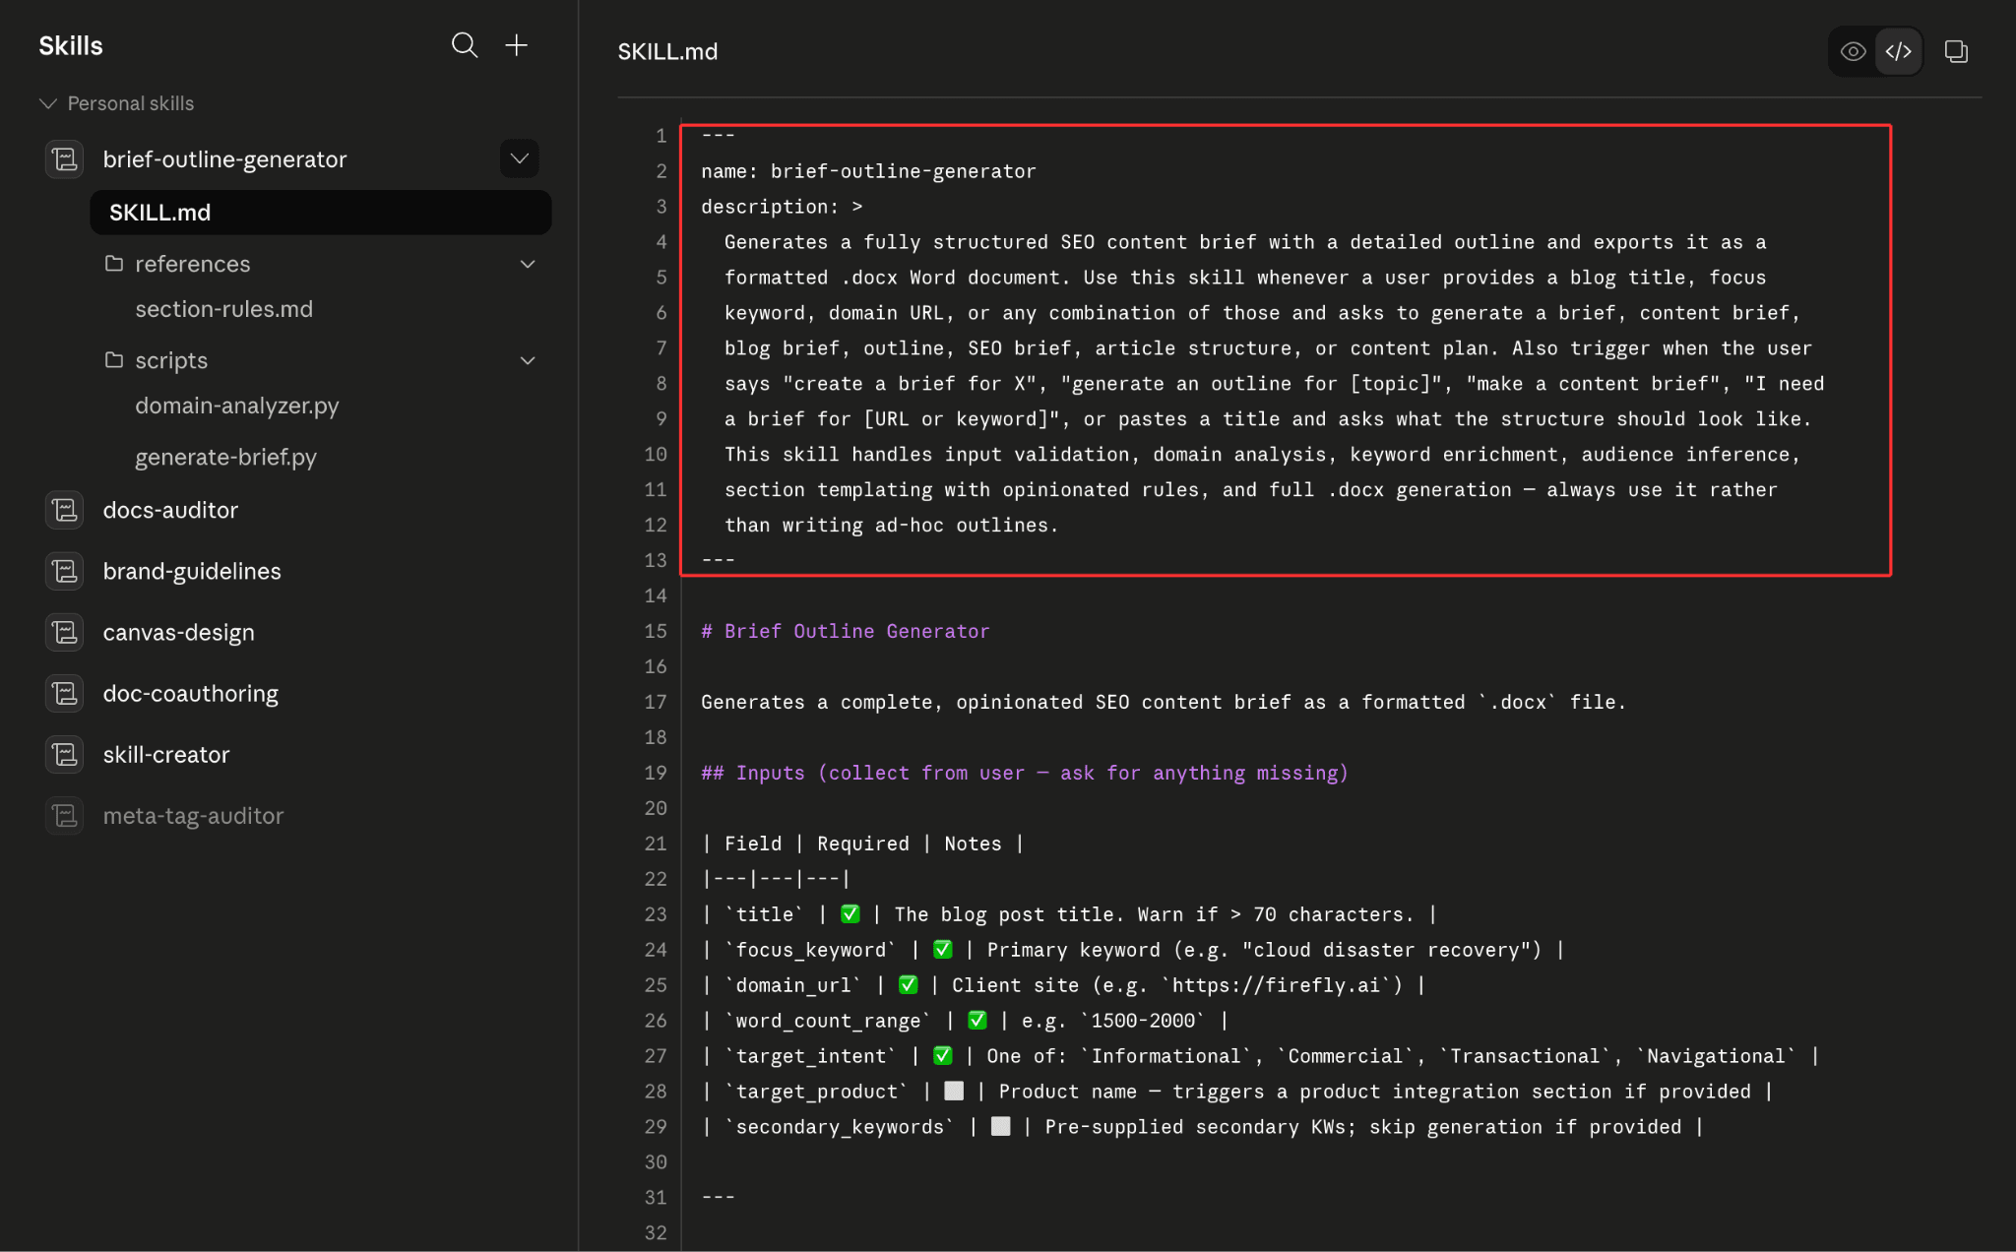
Task: Open SKILL.md in the file tree
Action: tap(321, 213)
